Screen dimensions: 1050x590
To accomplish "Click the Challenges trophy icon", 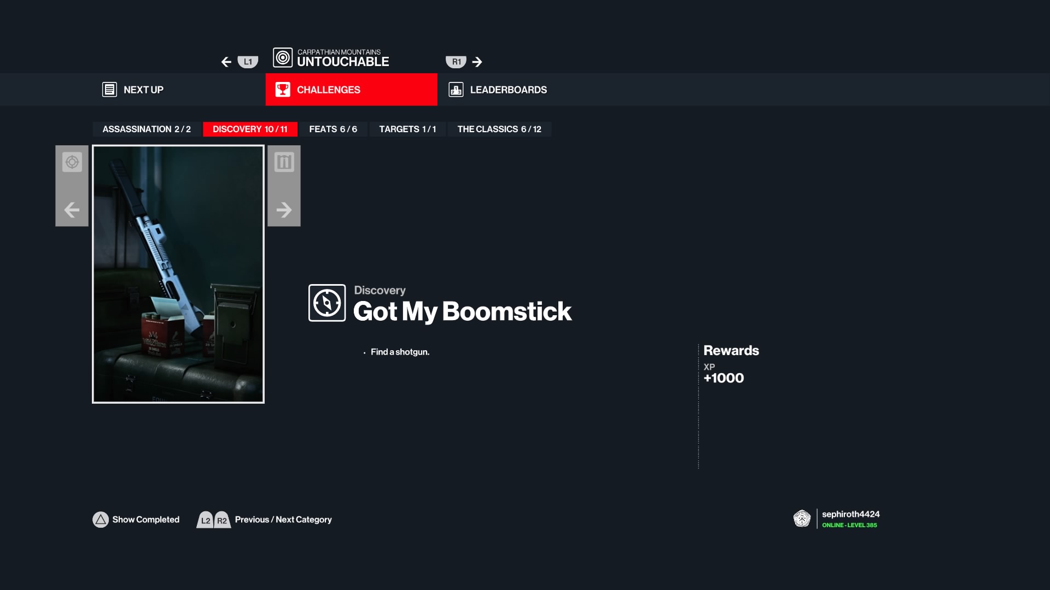I will tap(283, 90).
